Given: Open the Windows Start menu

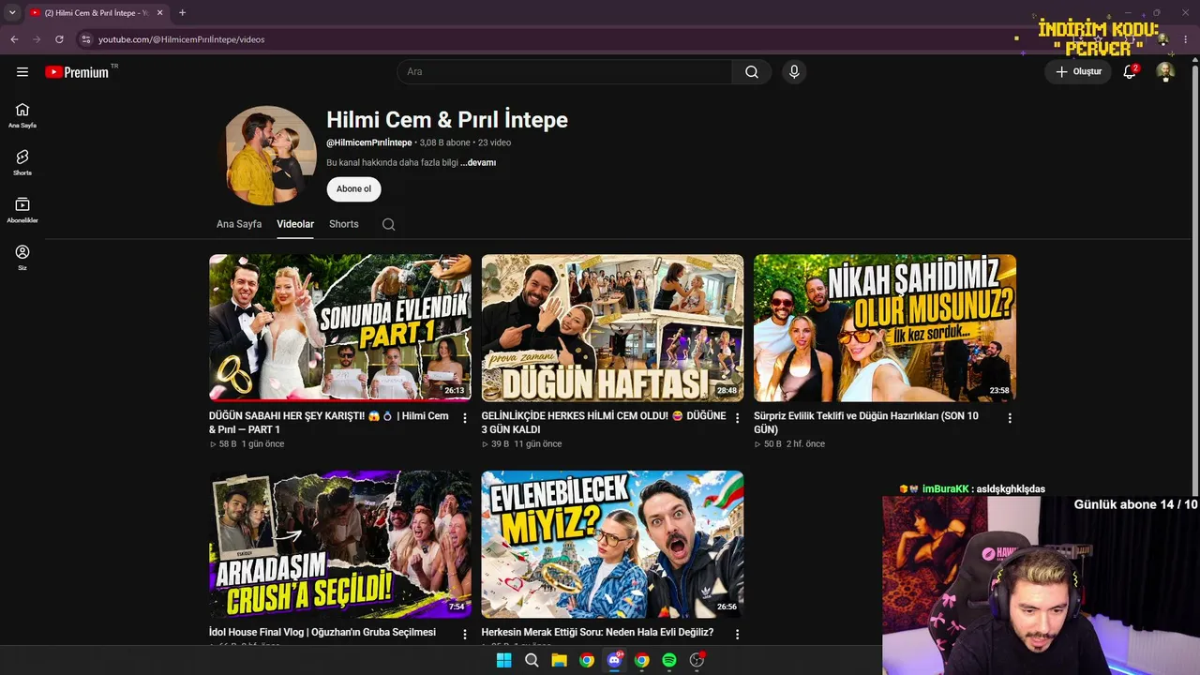Looking at the screenshot, I should (x=503, y=660).
